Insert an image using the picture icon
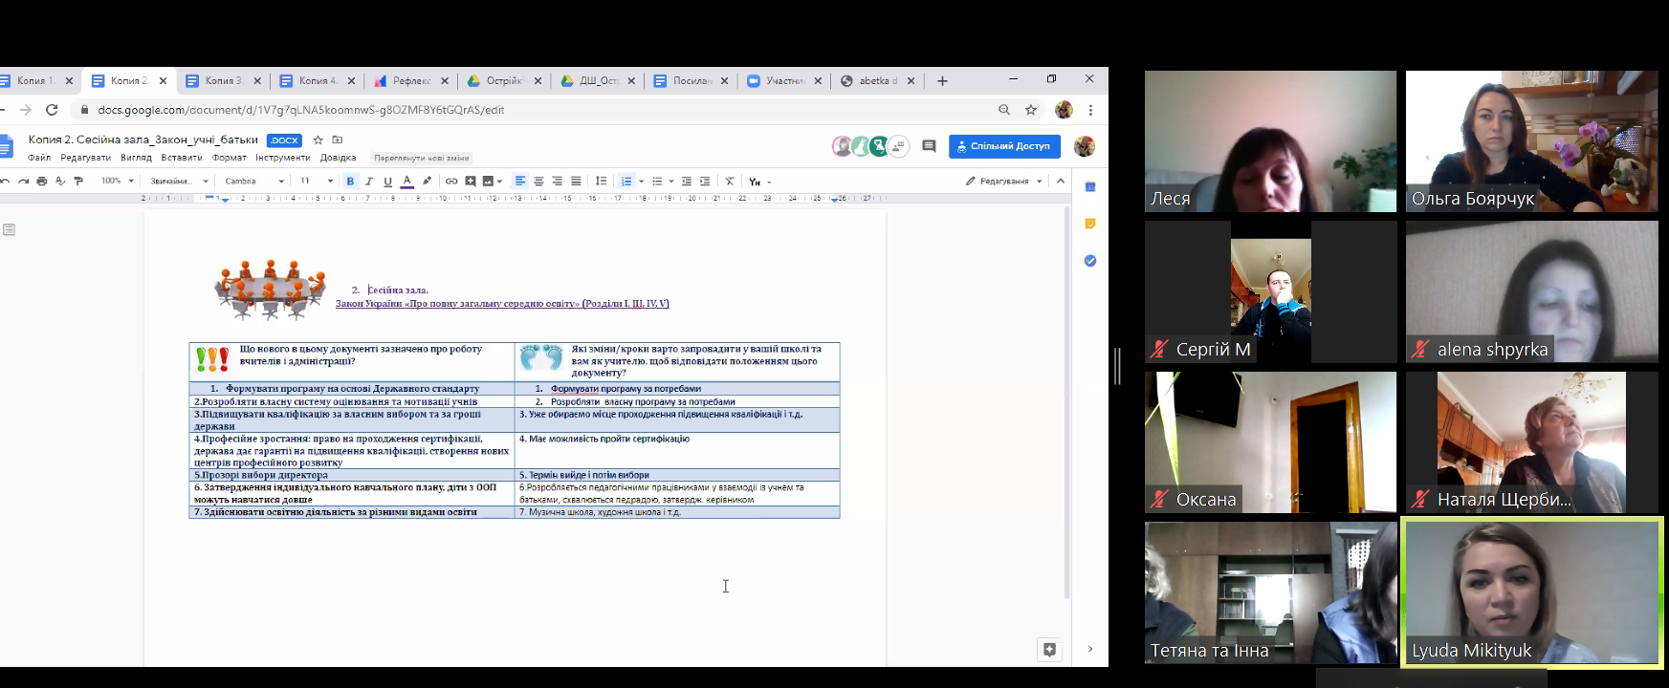 click(488, 181)
